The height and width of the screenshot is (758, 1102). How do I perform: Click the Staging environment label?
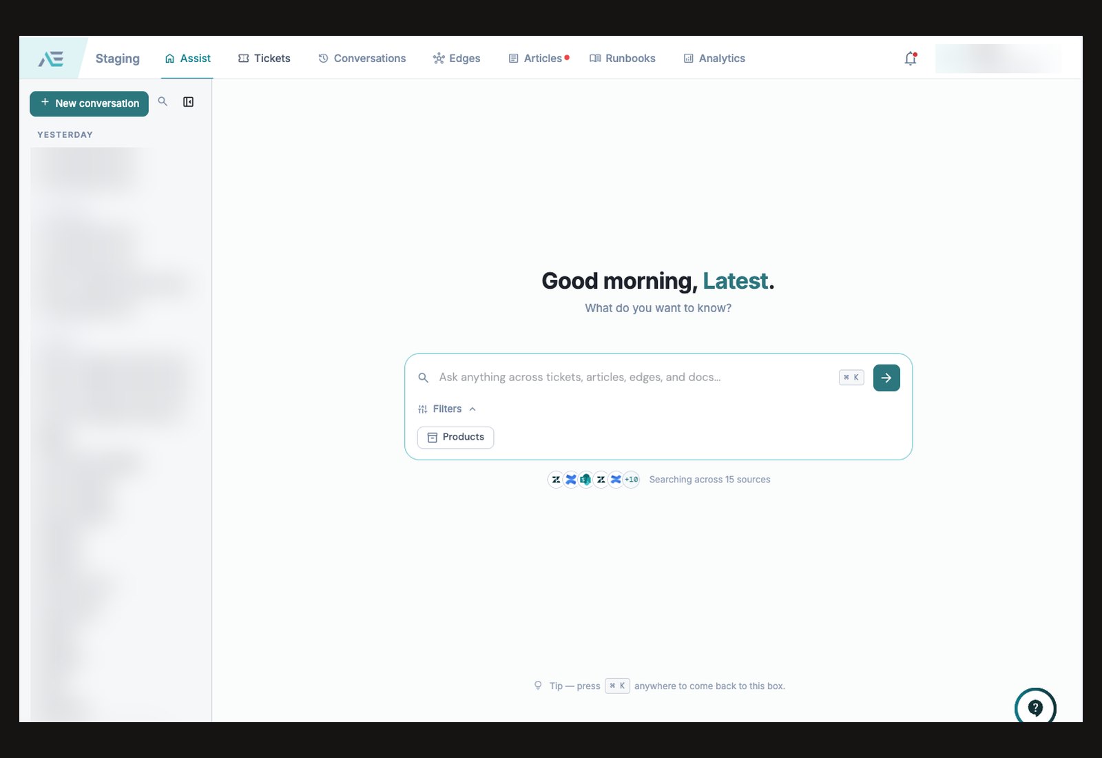pyautogui.click(x=118, y=59)
